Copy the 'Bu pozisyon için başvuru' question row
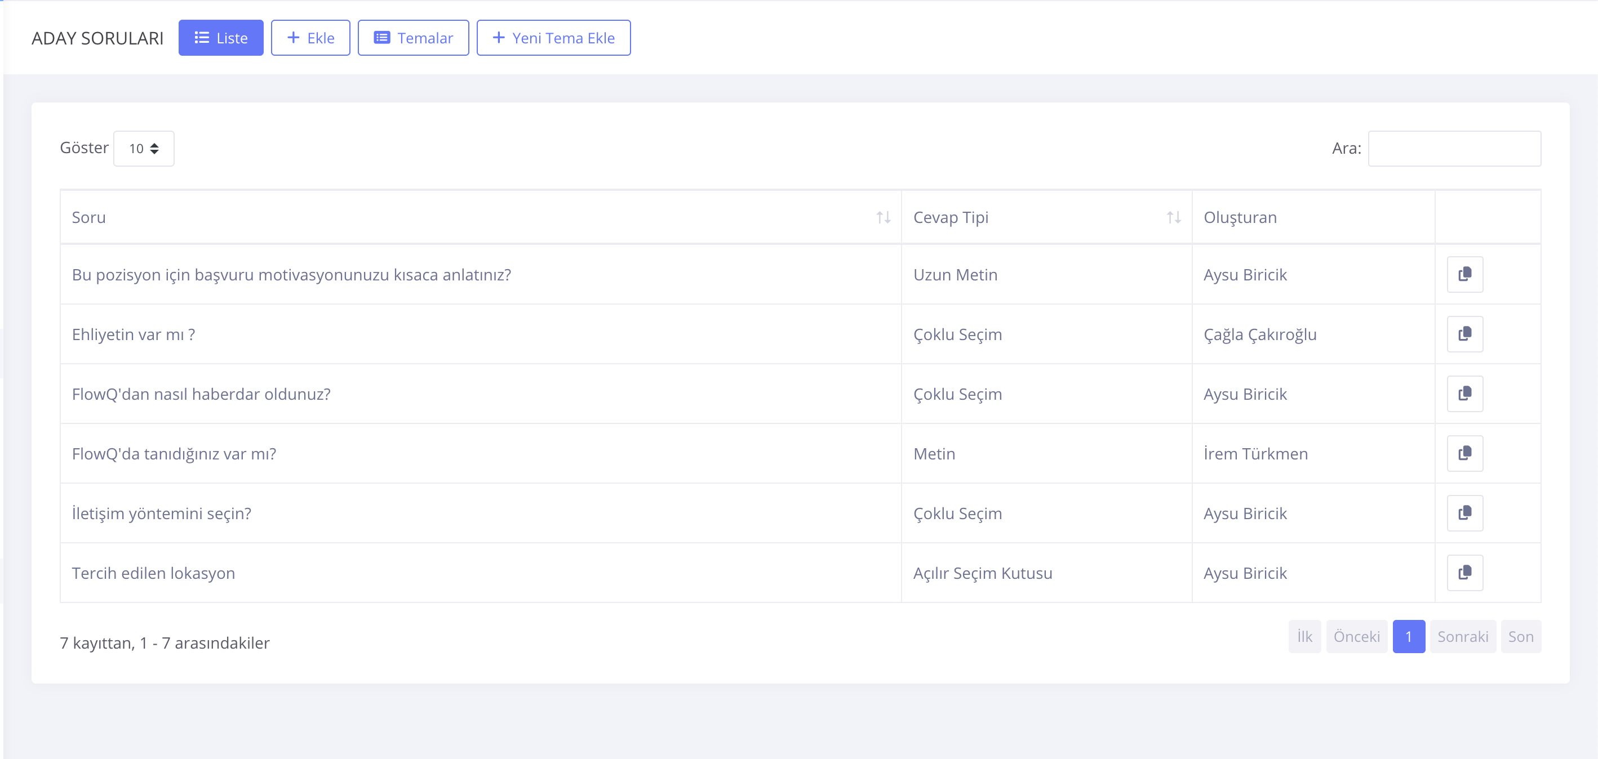The width and height of the screenshot is (1598, 759). pyautogui.click(x=1464, y=274)
